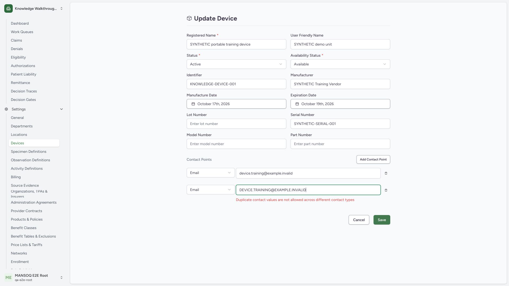509x286 pixels.
Task: Click the green organization logo icon
Action: click(x=8, y=8)
